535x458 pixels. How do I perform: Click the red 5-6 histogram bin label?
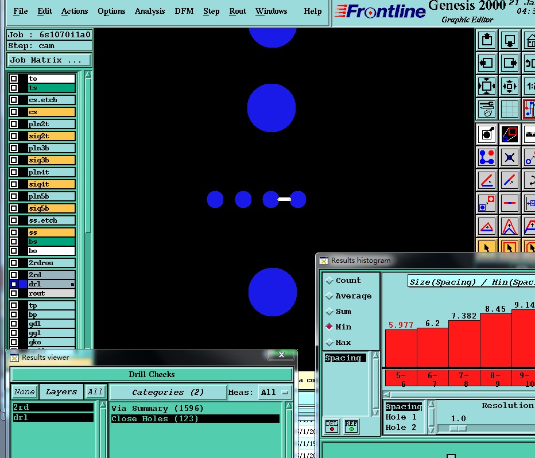[401, 379]
